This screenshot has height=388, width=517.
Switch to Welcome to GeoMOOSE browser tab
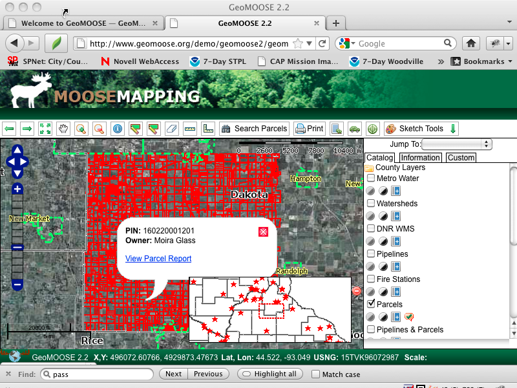click(84, 23)
